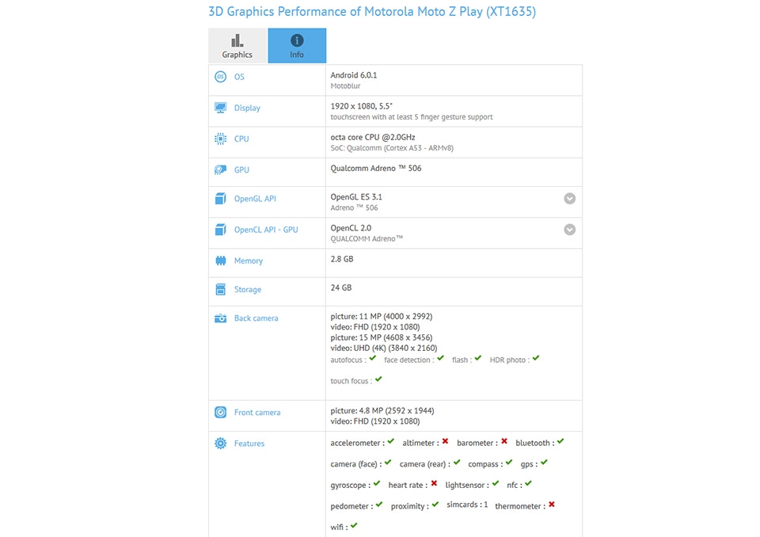Expand the OpenGL API details arrow
This screenshot has height=537, width=760.
[569, 199]
